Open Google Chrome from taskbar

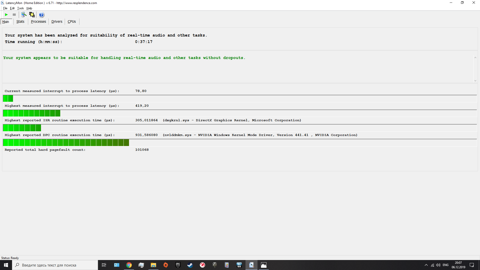129,265
